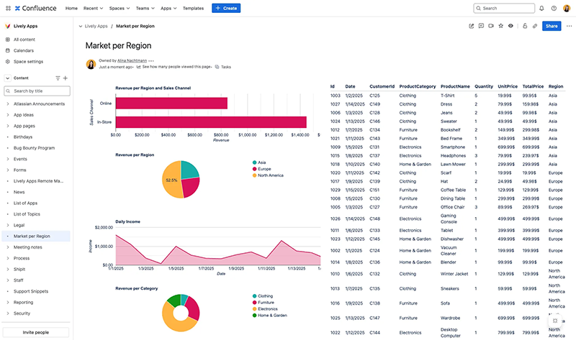
Task: Open the Recent dropdown menu
Action: coord(93,8)
